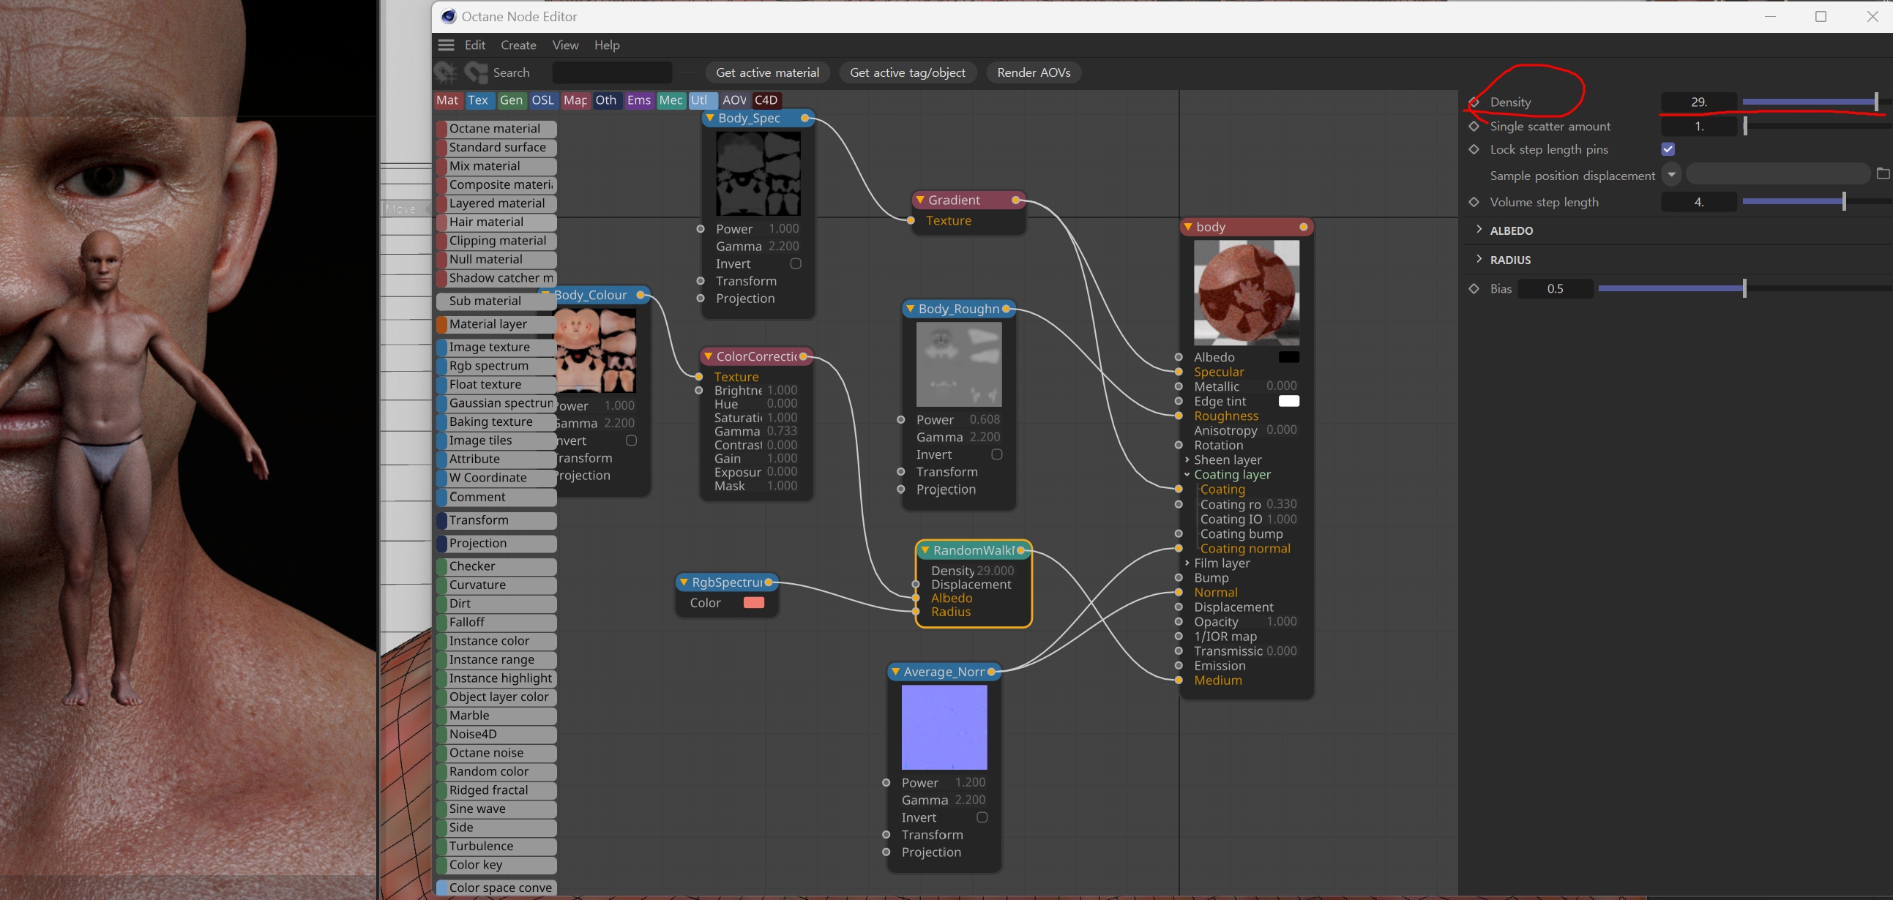Screen dimensions: 1893x900
Task: Open folder icon for sample position displacement
Action: pos(1883,174)
